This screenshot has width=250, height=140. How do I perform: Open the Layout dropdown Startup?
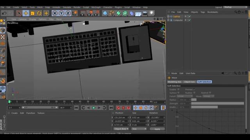point(235,7)
